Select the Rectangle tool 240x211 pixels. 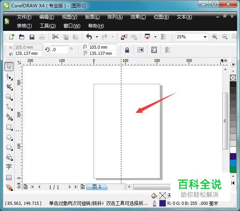pyautogui.click(x=9, y=127)
